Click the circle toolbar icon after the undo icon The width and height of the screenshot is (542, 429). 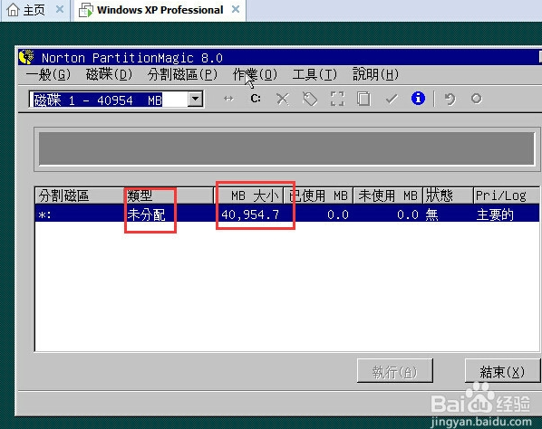[477, 99]
